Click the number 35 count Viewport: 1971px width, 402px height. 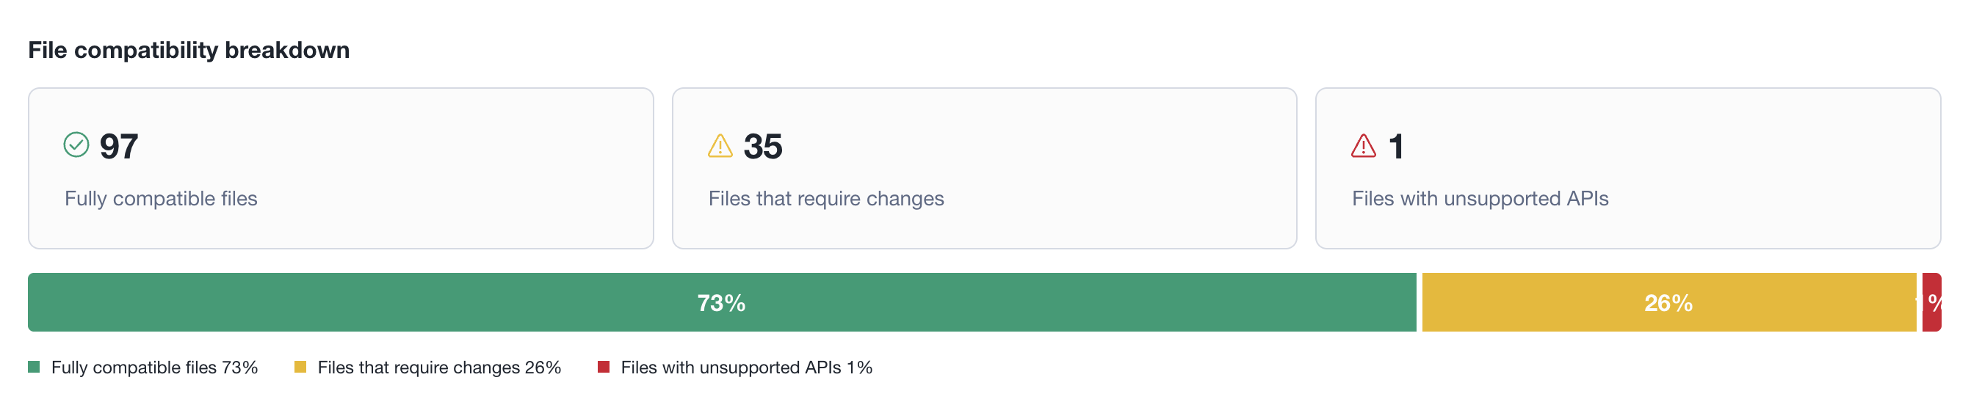click(763, 146)
